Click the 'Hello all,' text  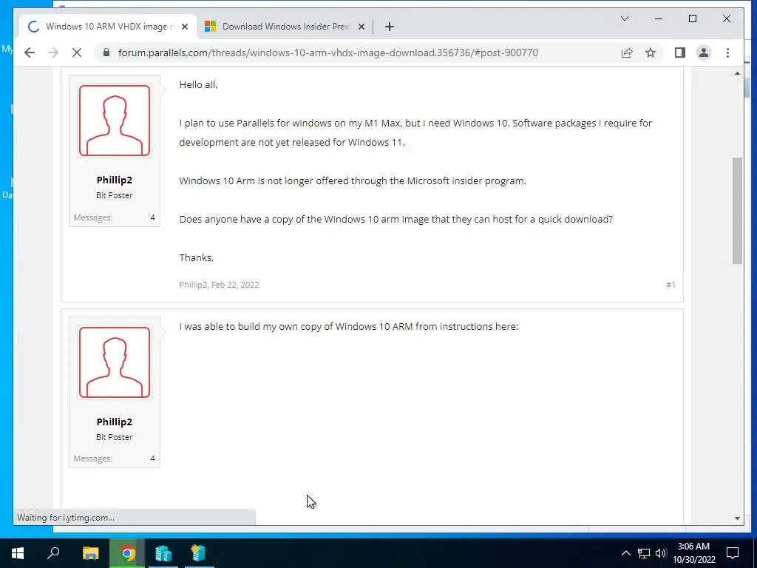198,84
